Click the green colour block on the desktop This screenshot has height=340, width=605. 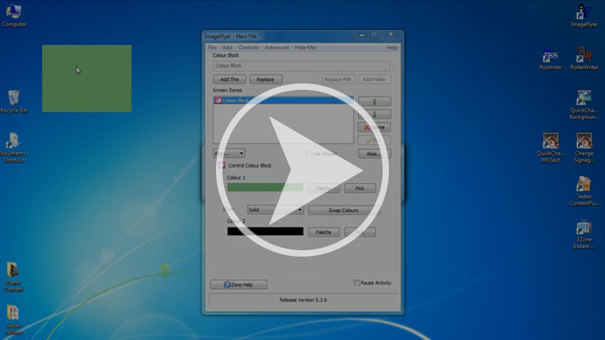point(87,79)
